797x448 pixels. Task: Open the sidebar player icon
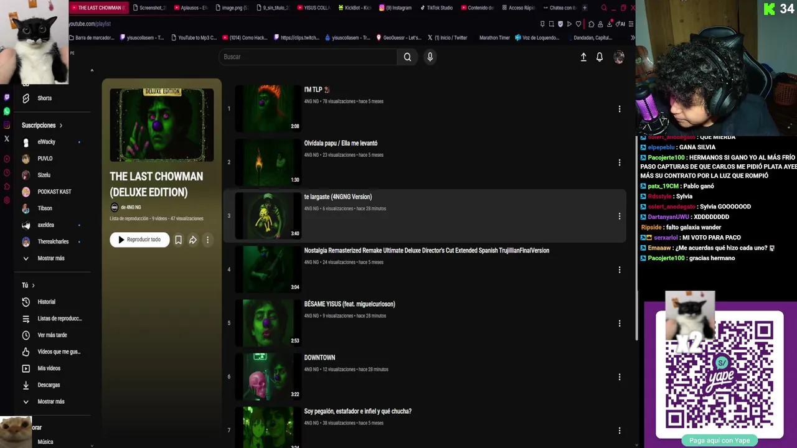[x=7, y=159]
